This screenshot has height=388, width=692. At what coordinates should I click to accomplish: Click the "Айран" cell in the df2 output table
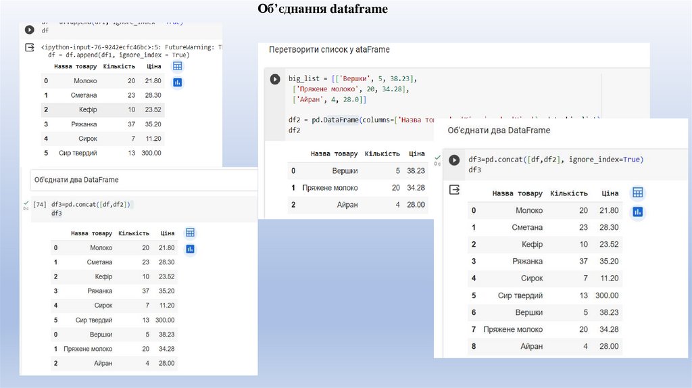(347, 205)
